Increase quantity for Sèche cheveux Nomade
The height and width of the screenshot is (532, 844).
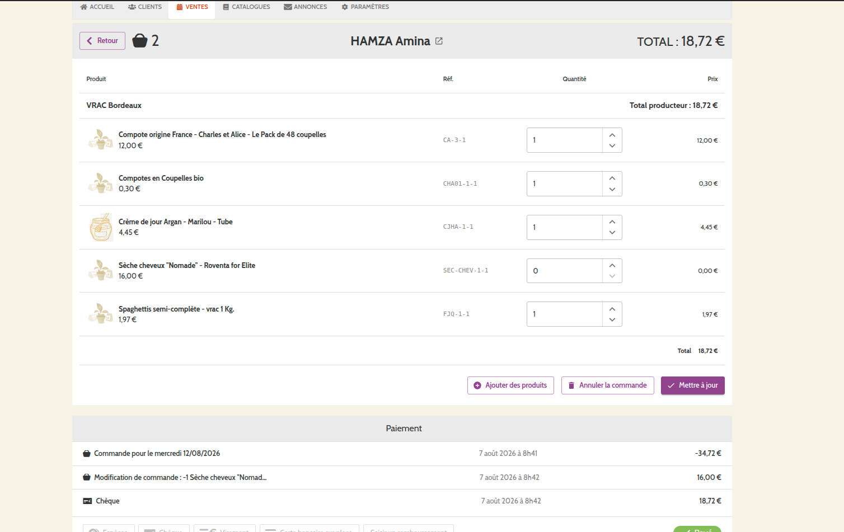[x=612, y=265]
